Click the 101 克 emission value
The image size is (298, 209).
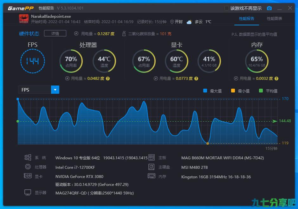pyautogui.click(x=165, y=34)
